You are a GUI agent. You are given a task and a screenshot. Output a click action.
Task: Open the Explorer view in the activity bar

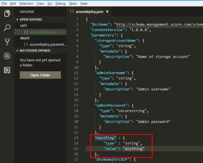7,13
